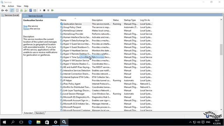Select Internet Connection Sharing row
Image resolution: width=224 pixels, height=126 pixels.
point(106,74)
